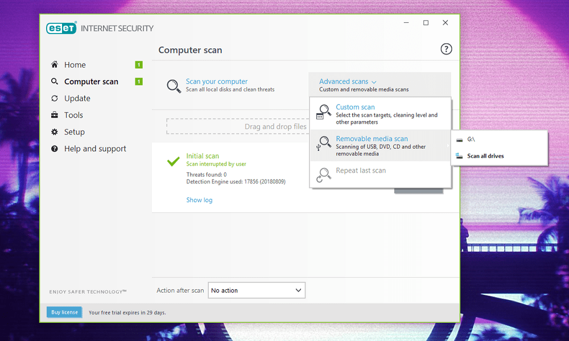569x341 pixels.
Task: Click the Update refresh icon
Action: tap(55, 98)
